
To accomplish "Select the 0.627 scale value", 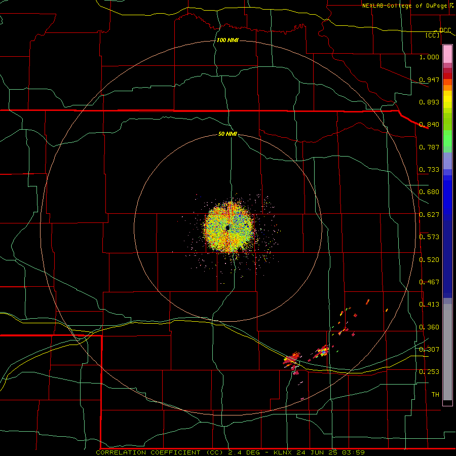I will [x=429, y=215].
